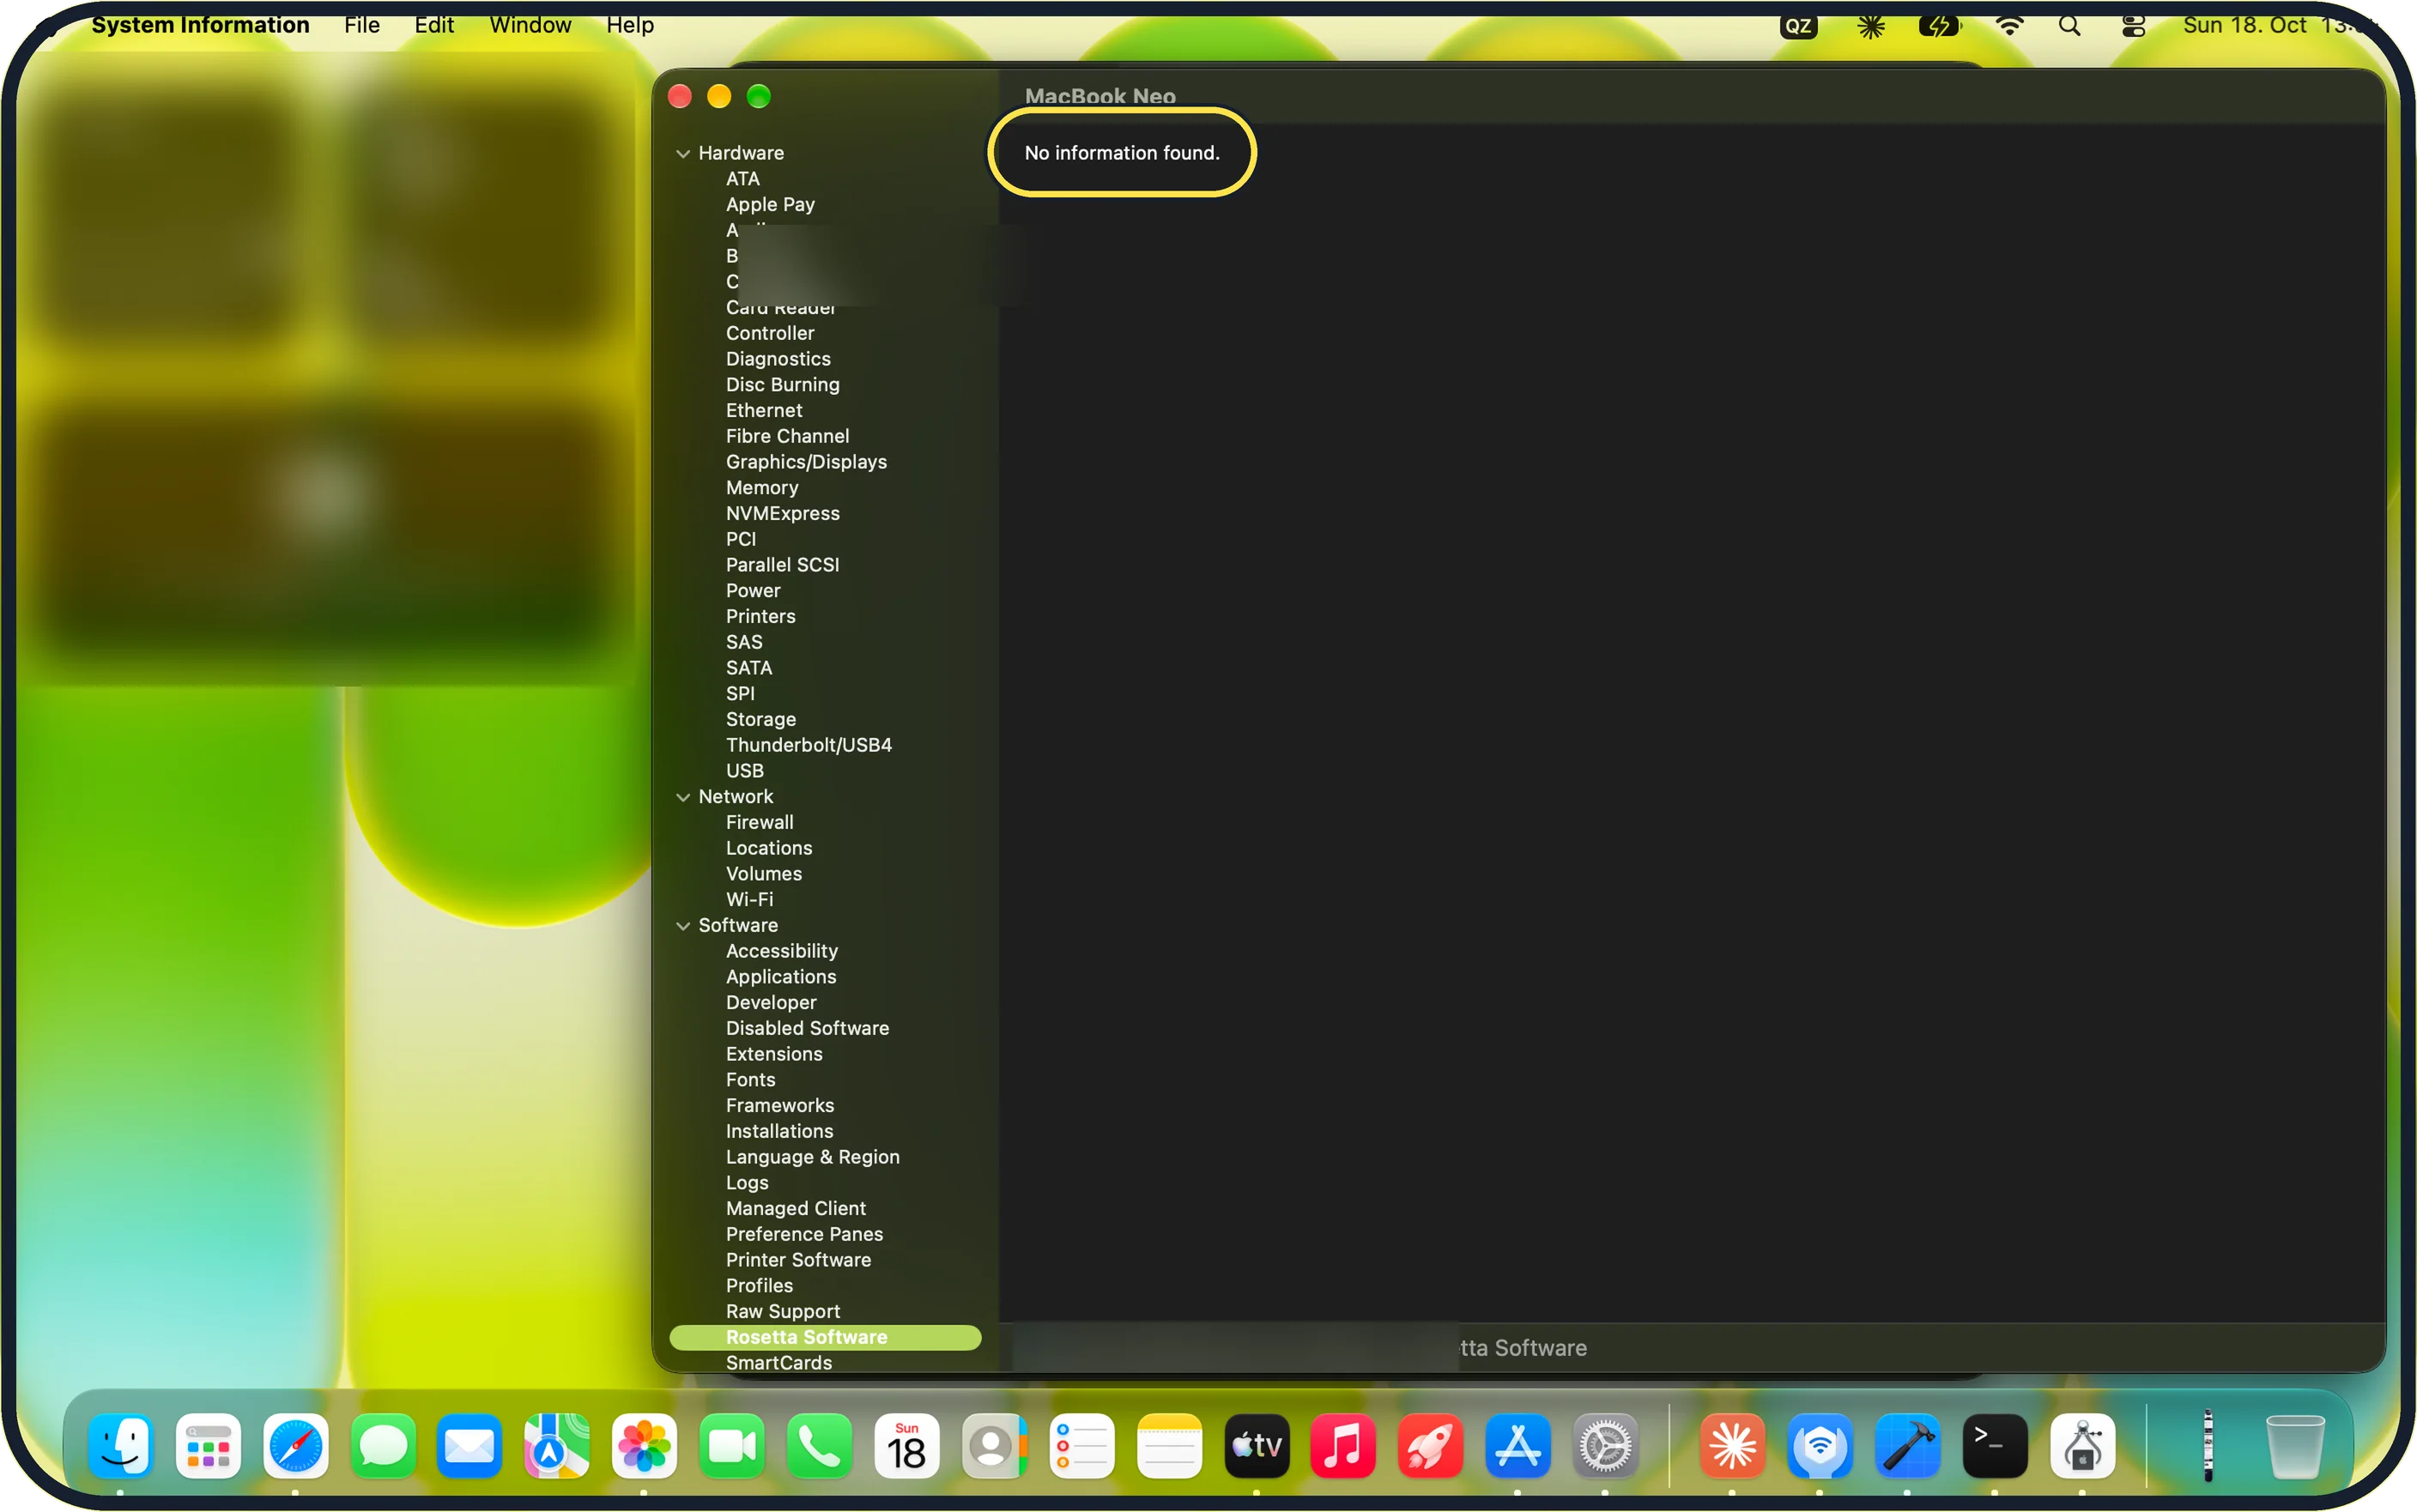Open Calendar showing 18 in dock

907,1446
